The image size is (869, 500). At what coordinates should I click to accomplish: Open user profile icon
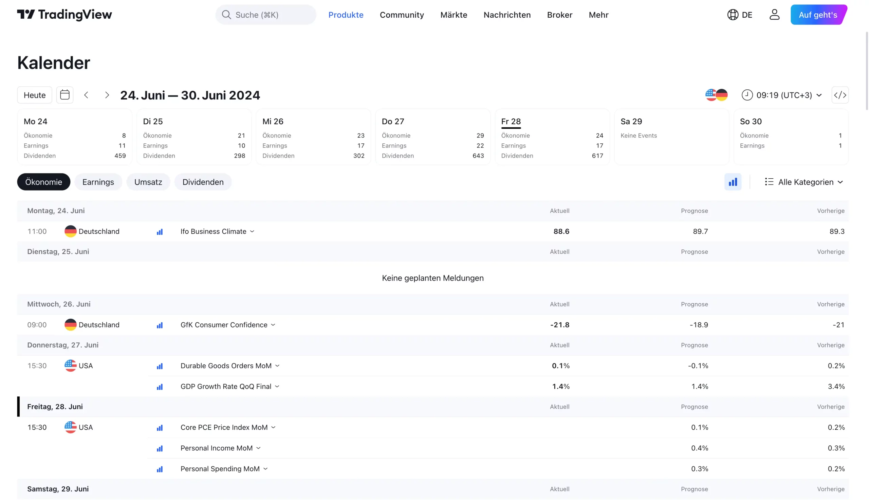point(774,14)
